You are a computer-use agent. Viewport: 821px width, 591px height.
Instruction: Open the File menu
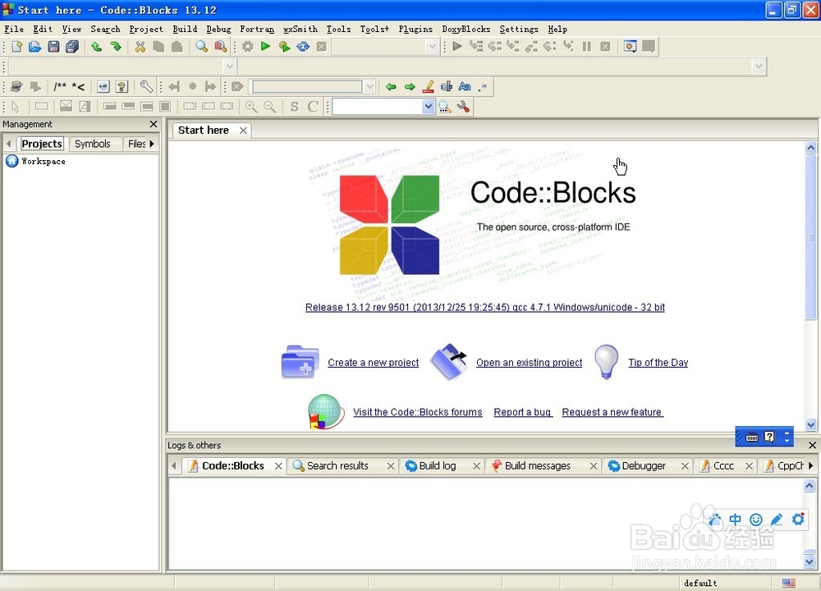click(14, 29)
